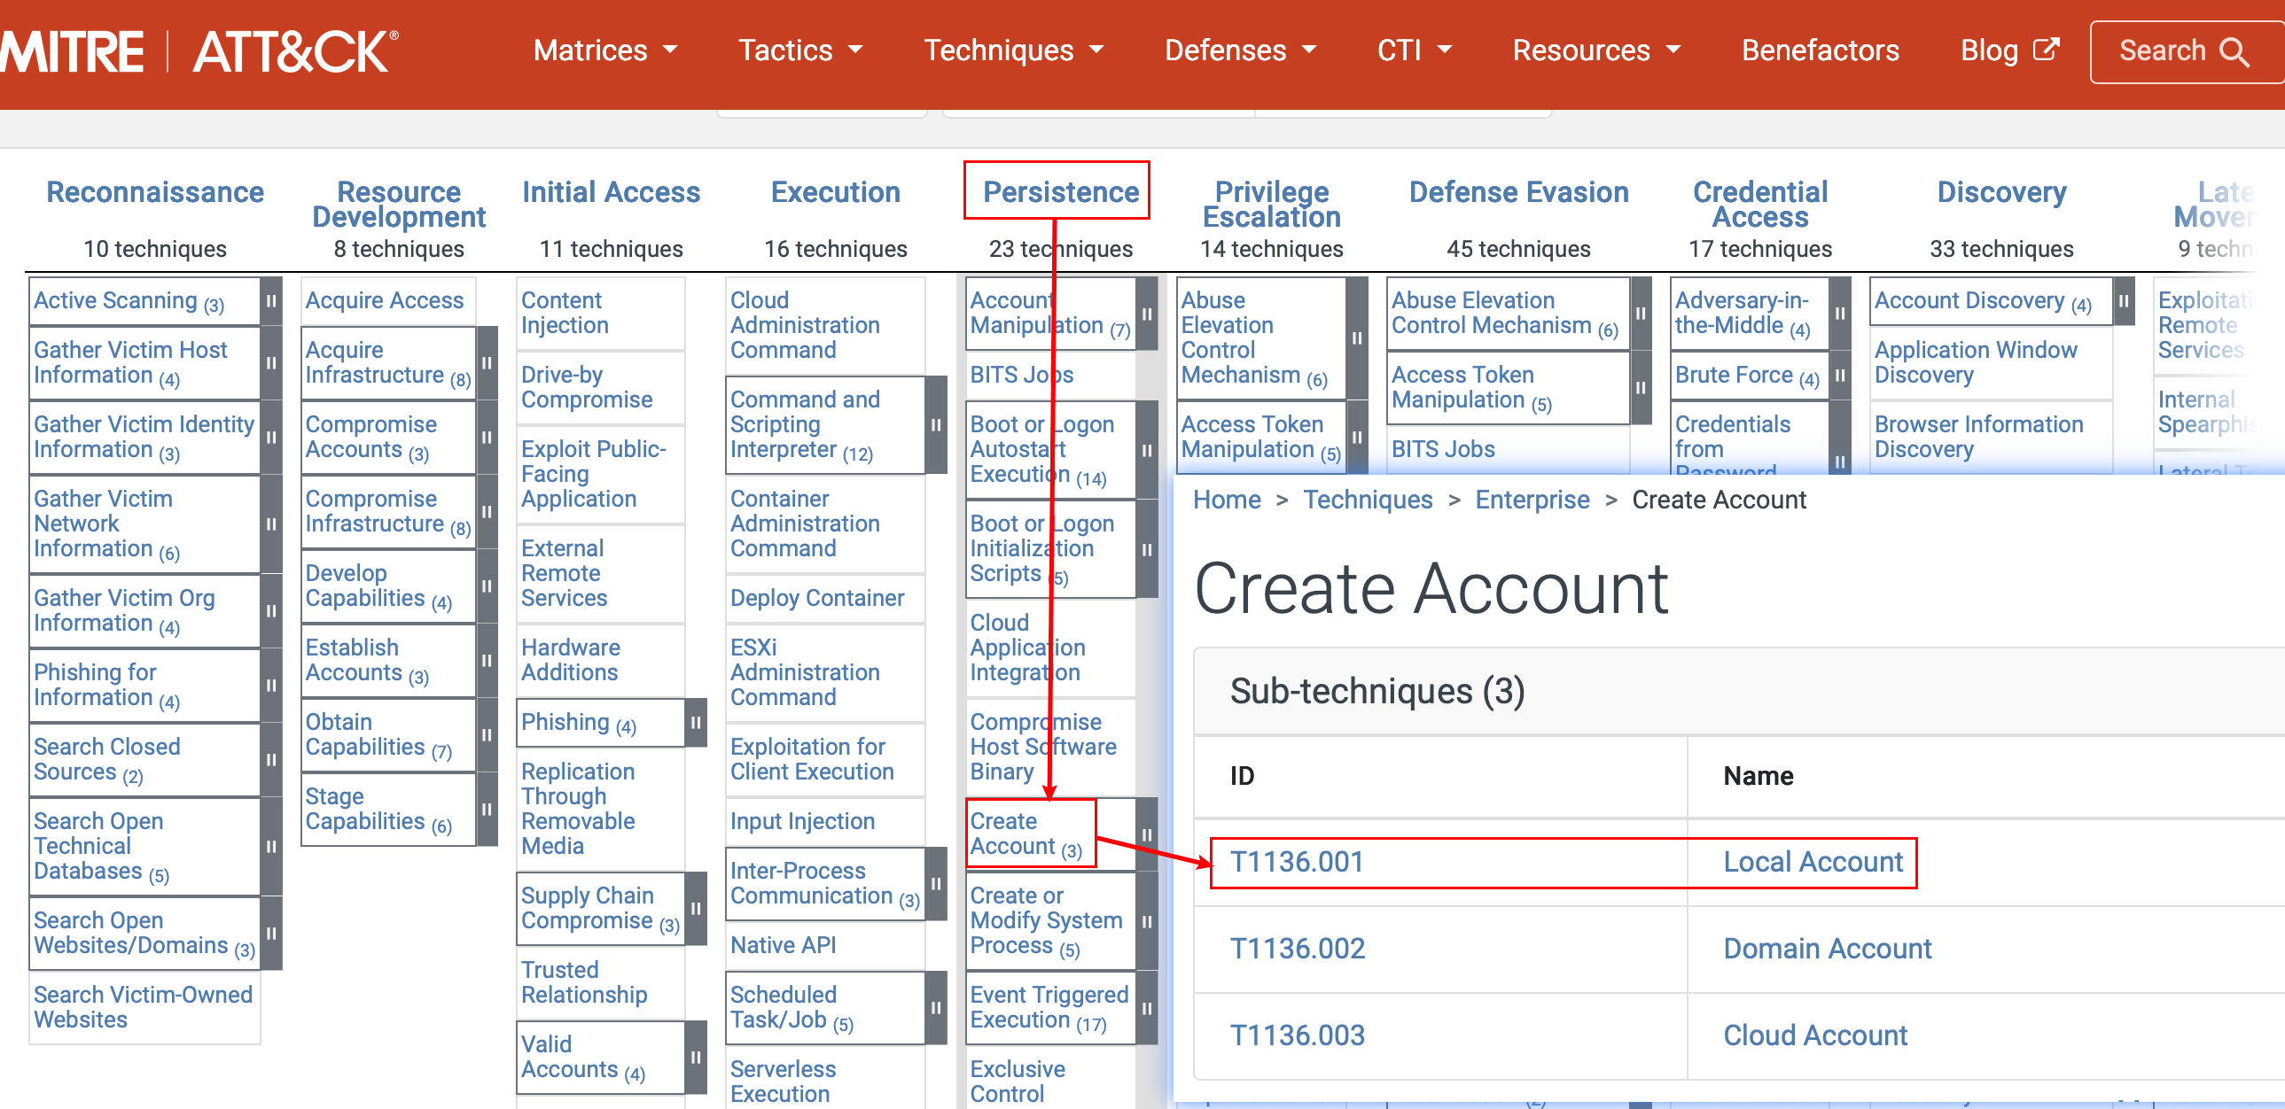The width and height of the screenshot is (2285, 1109).
Task: Open the Resource Development tactic heading
Action: (399, 205)
